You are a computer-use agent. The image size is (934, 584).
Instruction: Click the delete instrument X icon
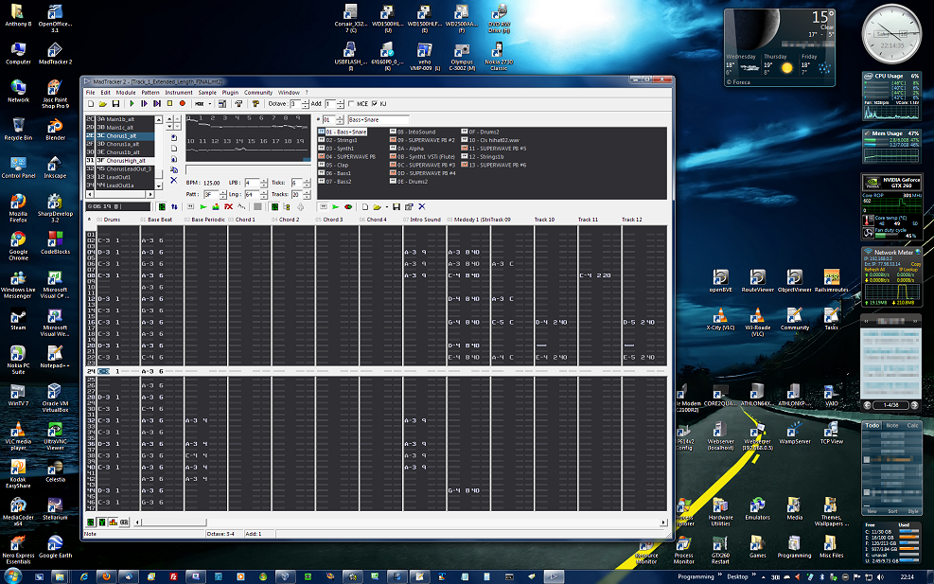(x=422, y=206)
